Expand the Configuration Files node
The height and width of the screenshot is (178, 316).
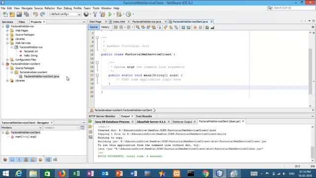[x=7, y=60]
